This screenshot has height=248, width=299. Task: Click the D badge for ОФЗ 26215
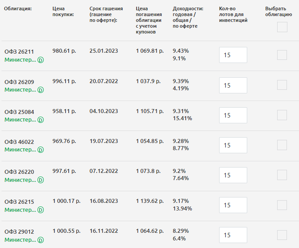[41, 210]
